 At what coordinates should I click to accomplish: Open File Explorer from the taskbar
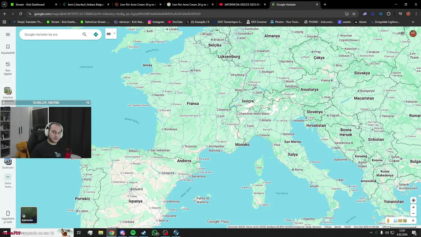[101, 233]
